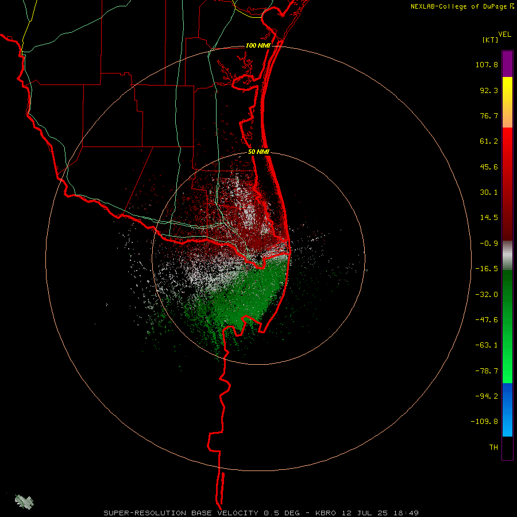Screen dimensions: 517x517
Task: Click the [KT] units label
Action: pos(491,40)
